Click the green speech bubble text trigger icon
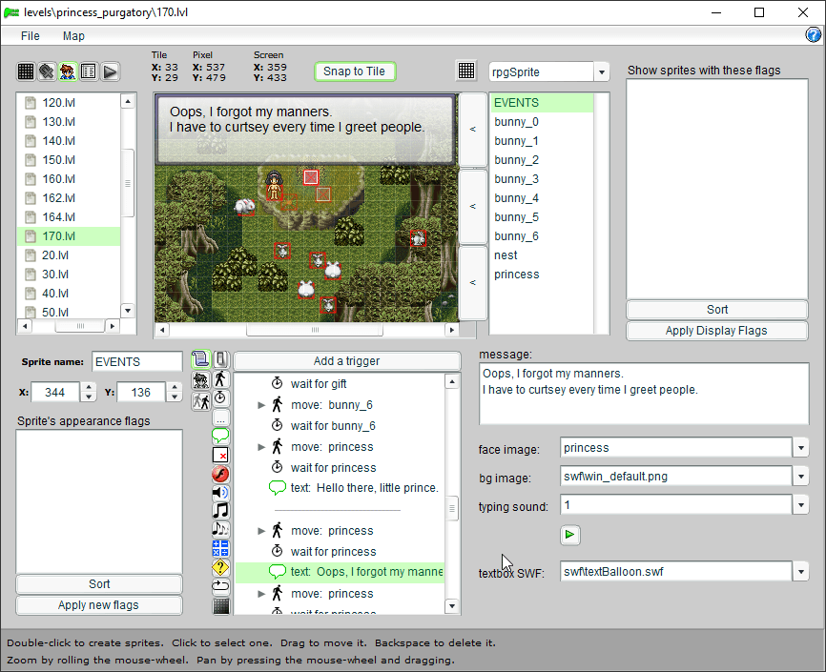826x672 pixels. pyautogui.click(x=220, y=436)
